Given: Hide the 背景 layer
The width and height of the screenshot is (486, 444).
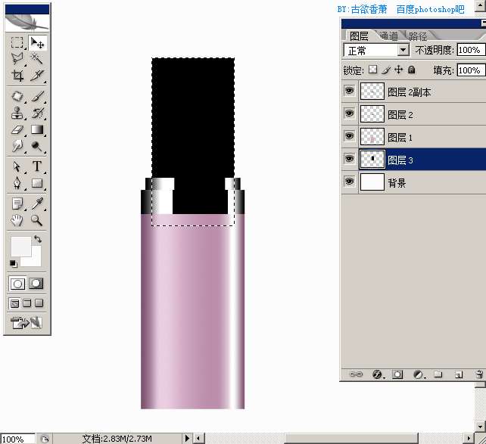Looking at the screenshot, I should [x=349, y=181].
